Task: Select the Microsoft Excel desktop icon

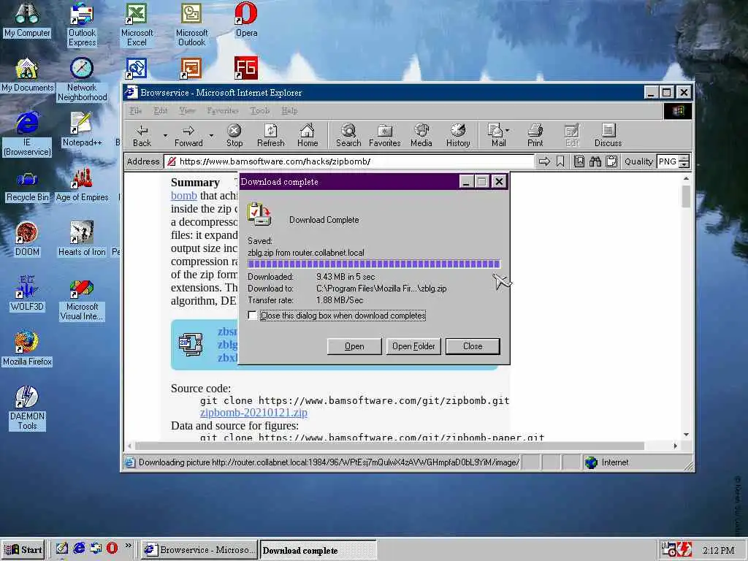Action: coord(137,24)
